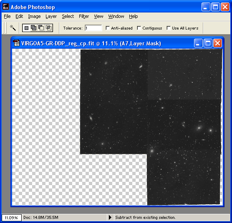Viewport: 232px width, 223px height.
Task: Click the 11.09% zoom level field
Action: (x=12, y=218)
